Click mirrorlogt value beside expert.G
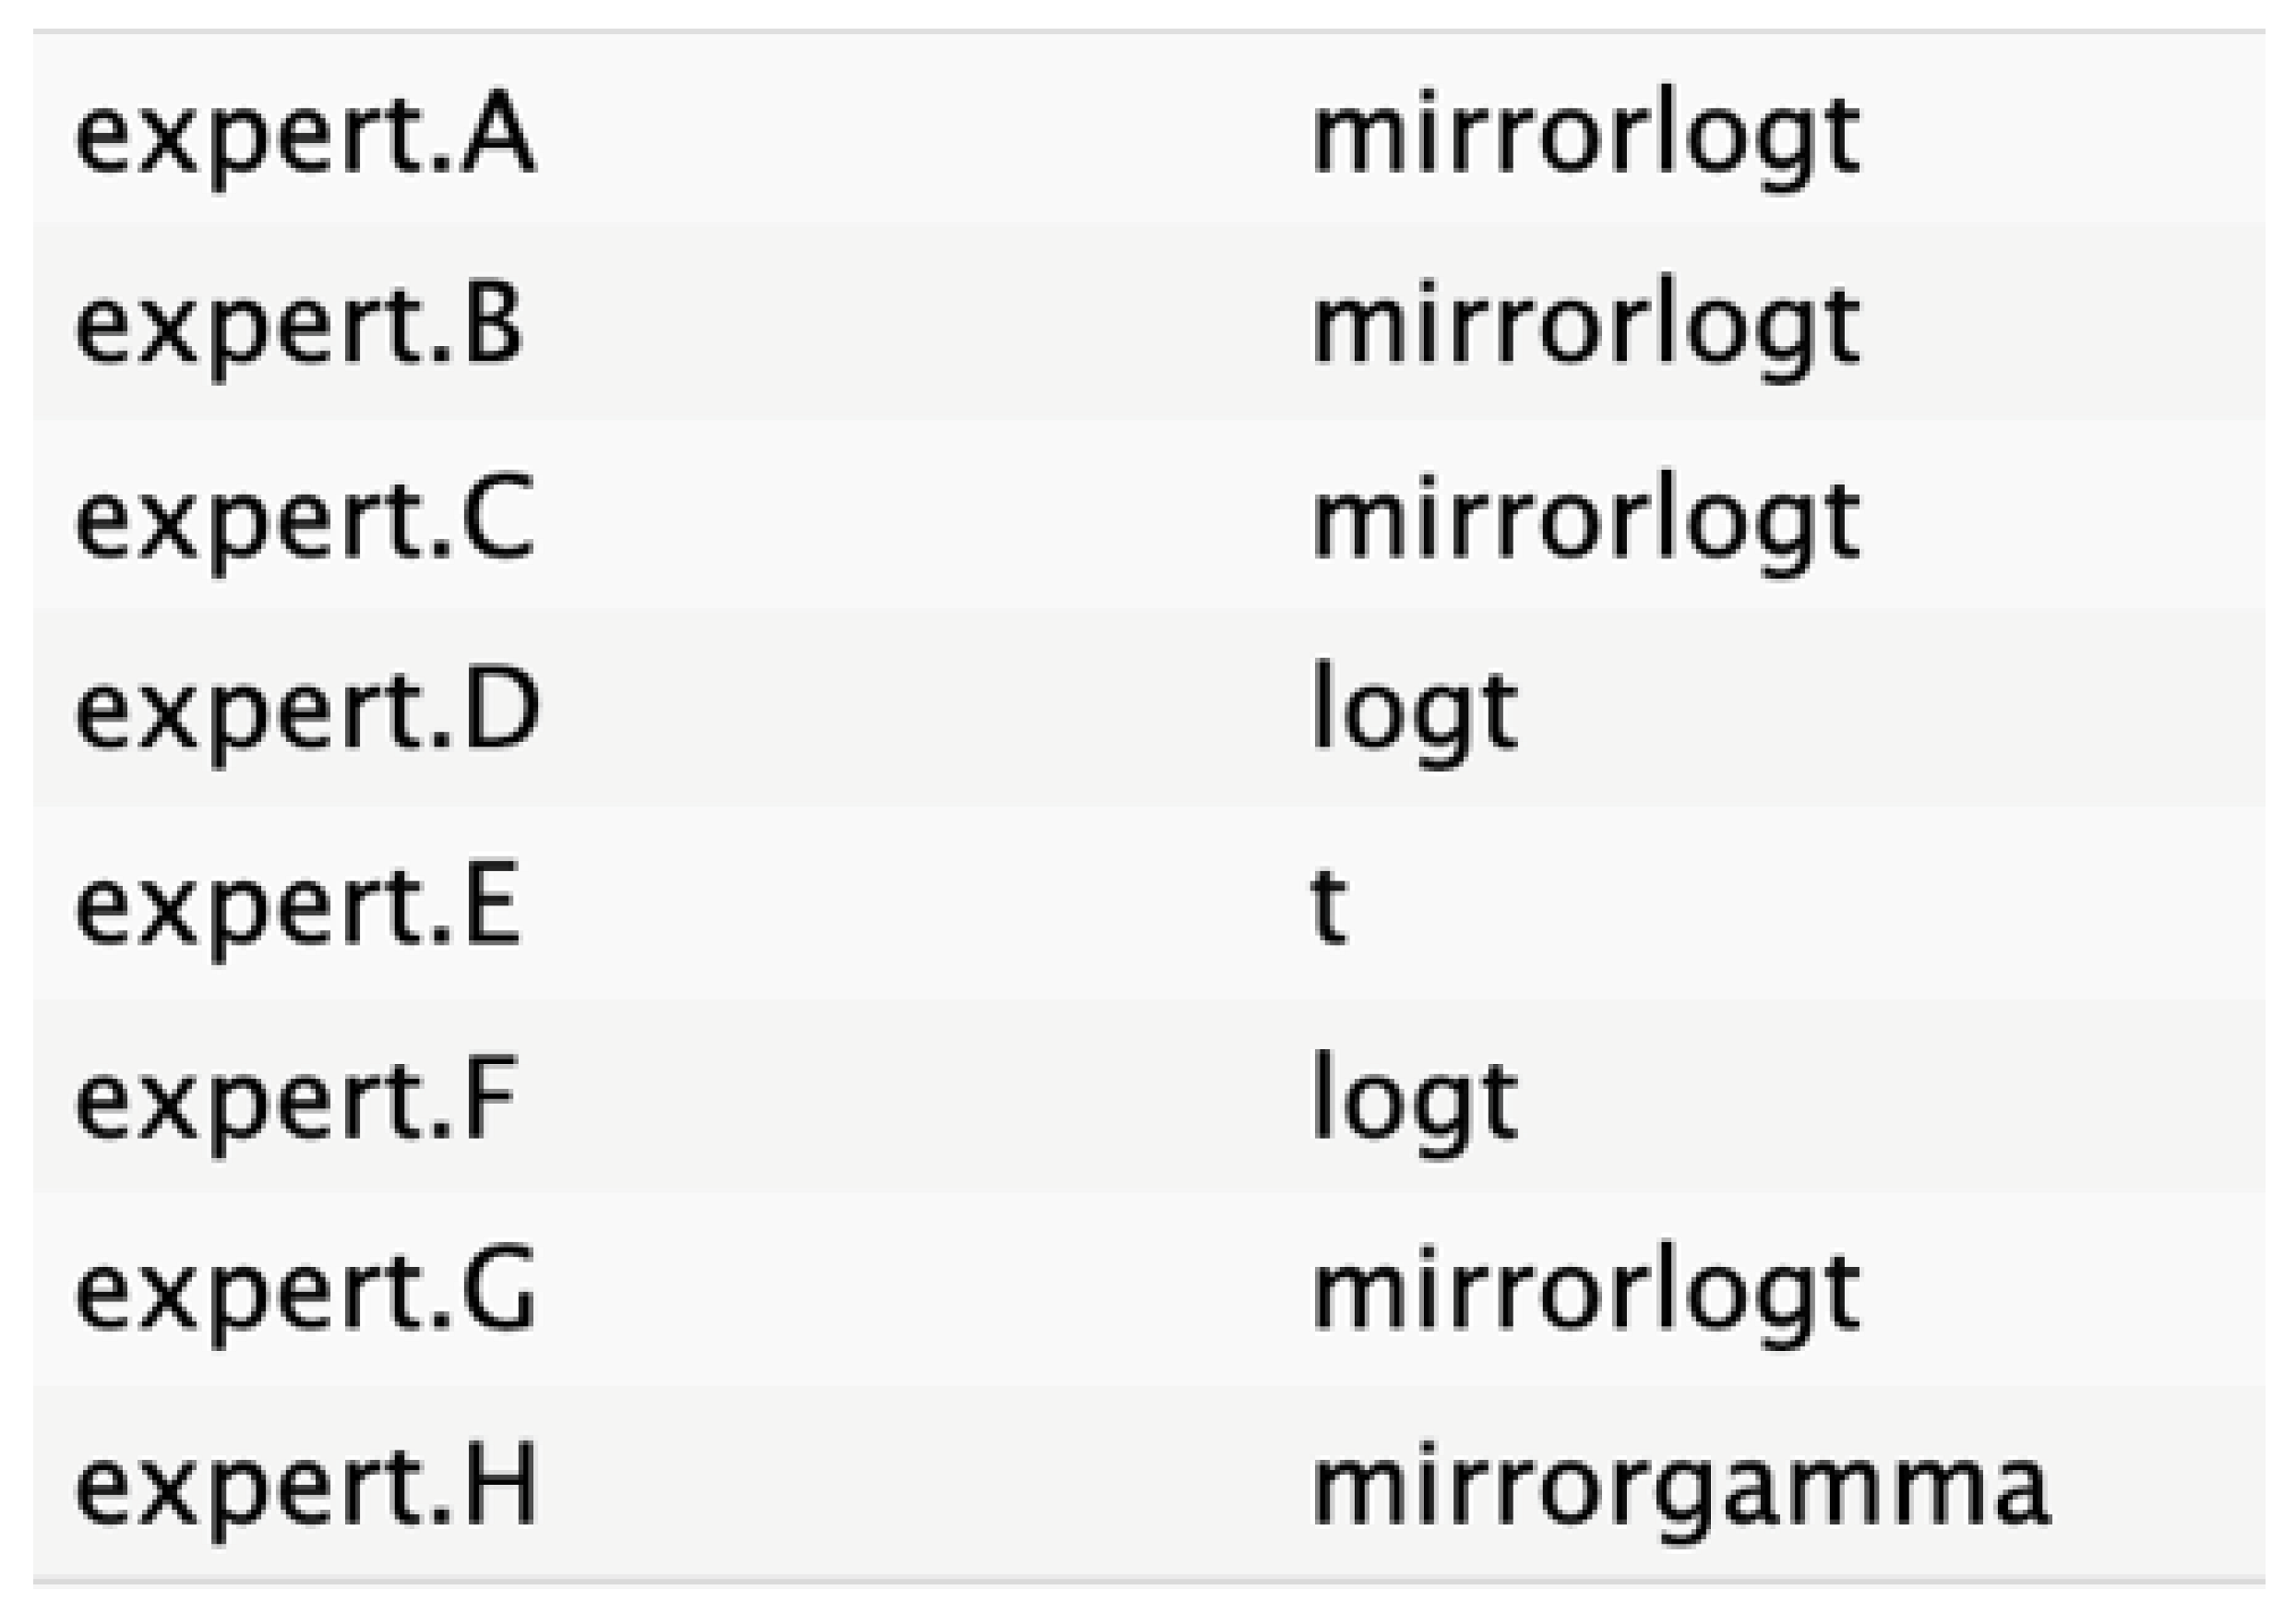The width and height of the screenshot is (2296, 1614). (x=1585, y=1292)
